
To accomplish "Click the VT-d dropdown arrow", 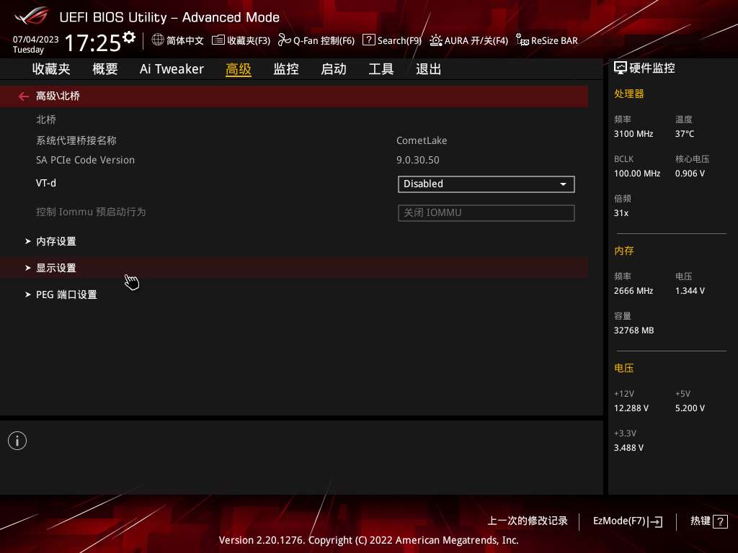I will [x=563, y=184].
